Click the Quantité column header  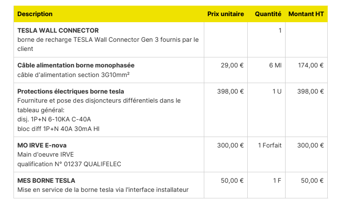coord(268,14)
